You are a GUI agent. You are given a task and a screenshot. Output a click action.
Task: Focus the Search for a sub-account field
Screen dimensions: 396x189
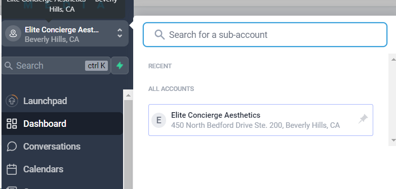pos(265,34)
